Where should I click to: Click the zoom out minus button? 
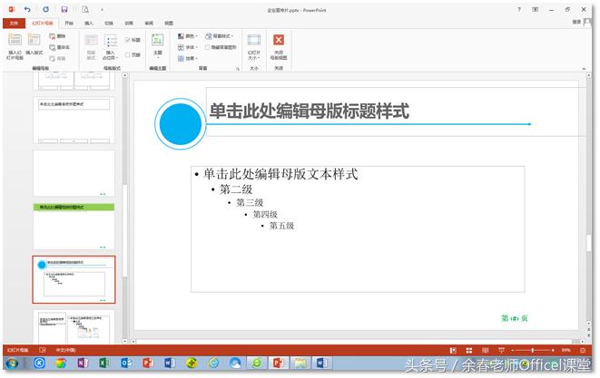pyautogui.click(x=512, y=351)
